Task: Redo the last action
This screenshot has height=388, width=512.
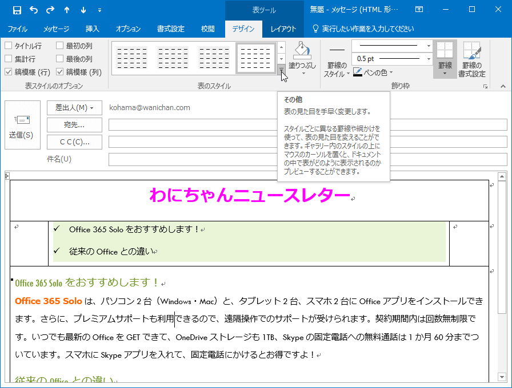Action: pyautogui.click(x=50, y=10)
